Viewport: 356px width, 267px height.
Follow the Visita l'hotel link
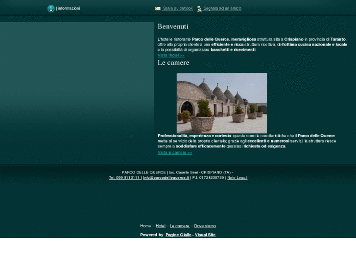coord(171,55)
